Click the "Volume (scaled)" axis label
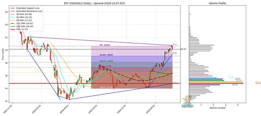 [217, 108]
